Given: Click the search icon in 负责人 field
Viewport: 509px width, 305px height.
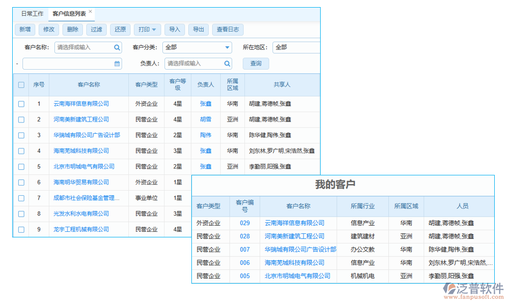Looking at the screenshot, I should (227, 64).
